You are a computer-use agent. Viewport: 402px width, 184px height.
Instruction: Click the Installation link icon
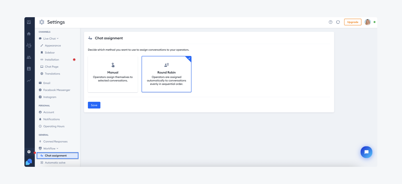(x=42, y=60)
